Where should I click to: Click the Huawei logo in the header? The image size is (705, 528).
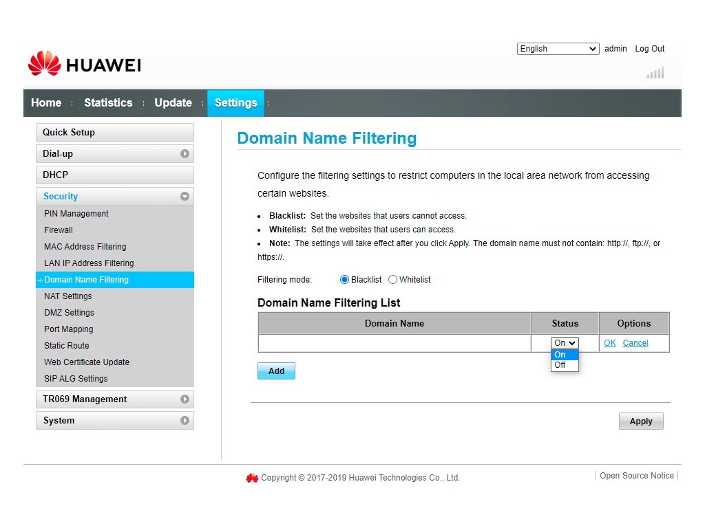click(x=84, y=65)
